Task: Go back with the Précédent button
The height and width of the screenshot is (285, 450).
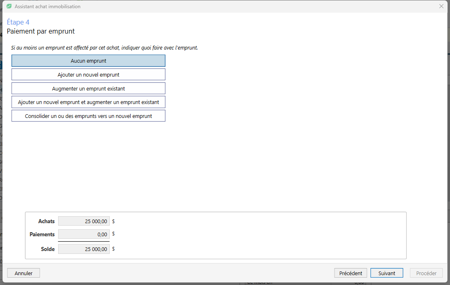Action: [x=351, y=273]
